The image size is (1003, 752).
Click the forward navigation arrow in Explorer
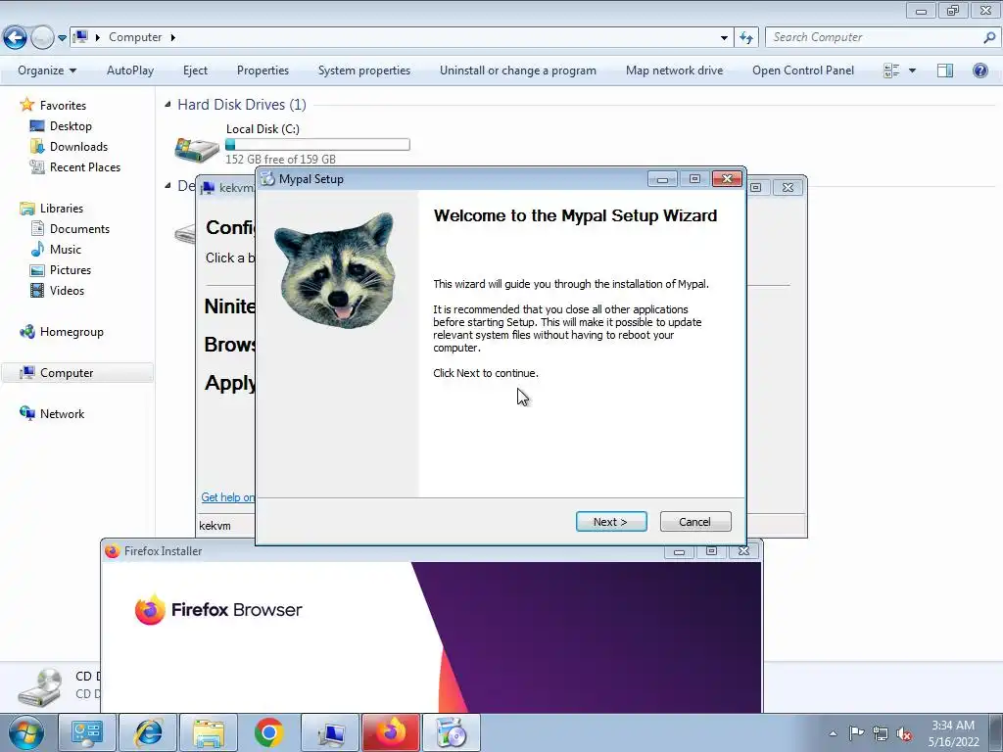pos(42,38)
